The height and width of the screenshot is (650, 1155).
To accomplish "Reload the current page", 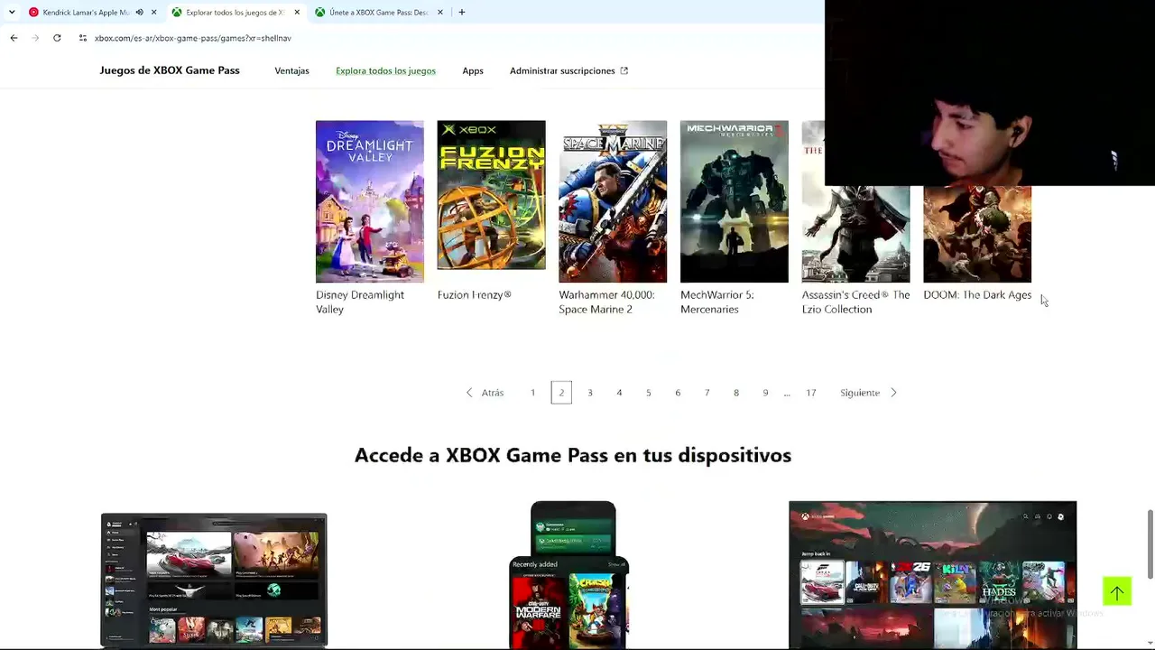I will 57,38.
